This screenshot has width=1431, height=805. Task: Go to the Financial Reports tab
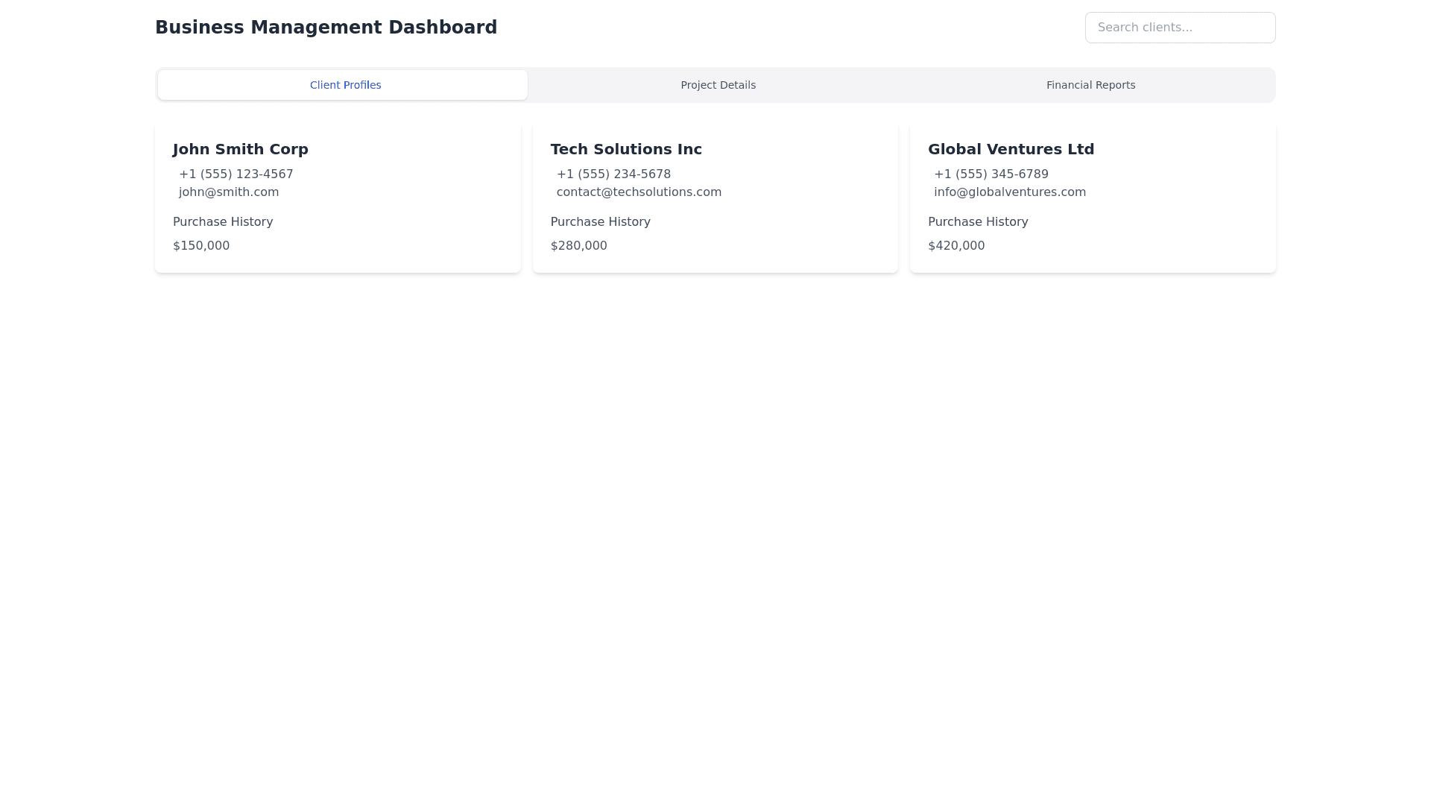click(x=1090, y=85)
